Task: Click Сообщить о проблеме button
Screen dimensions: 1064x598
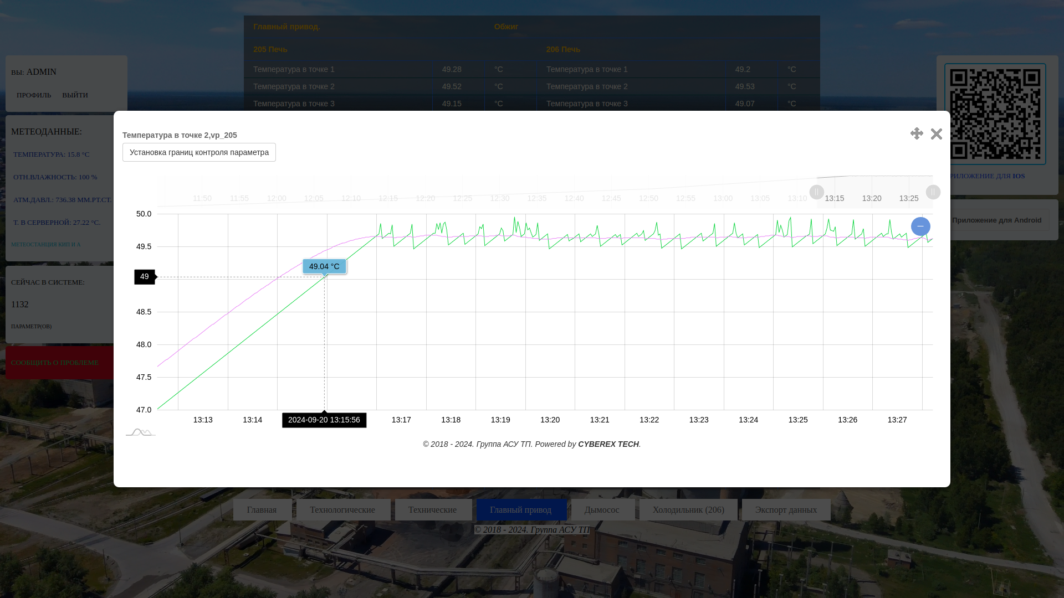Action: 60,363
